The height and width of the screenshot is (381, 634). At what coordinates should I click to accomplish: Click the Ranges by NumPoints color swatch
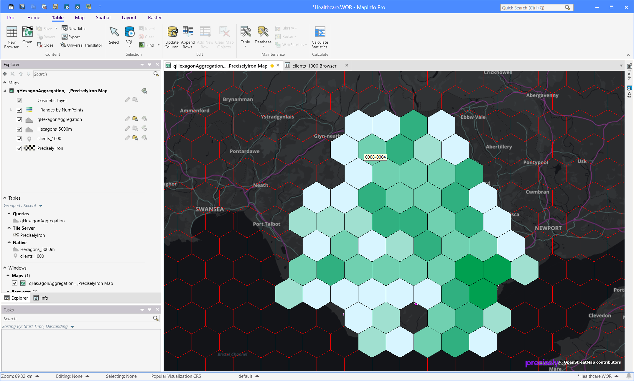tap(29, 110)
